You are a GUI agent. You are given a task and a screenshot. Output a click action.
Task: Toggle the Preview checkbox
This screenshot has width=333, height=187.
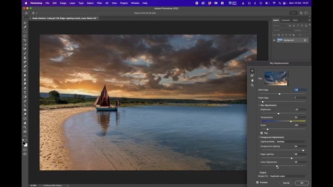(x=258, y=182)
